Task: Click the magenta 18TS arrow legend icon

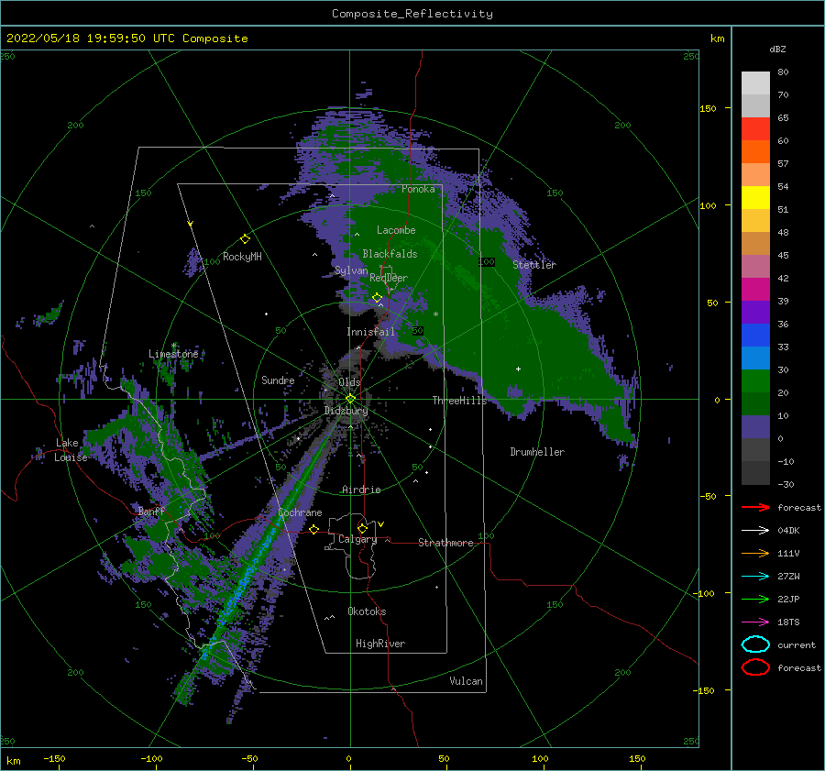Action: [x=755, y=622]
